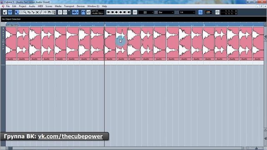This screenshot has height=150, width=267.
Task: Click the horizontal scrollbar left arrow
Action: pyautogui.click(x=7, y=148)
